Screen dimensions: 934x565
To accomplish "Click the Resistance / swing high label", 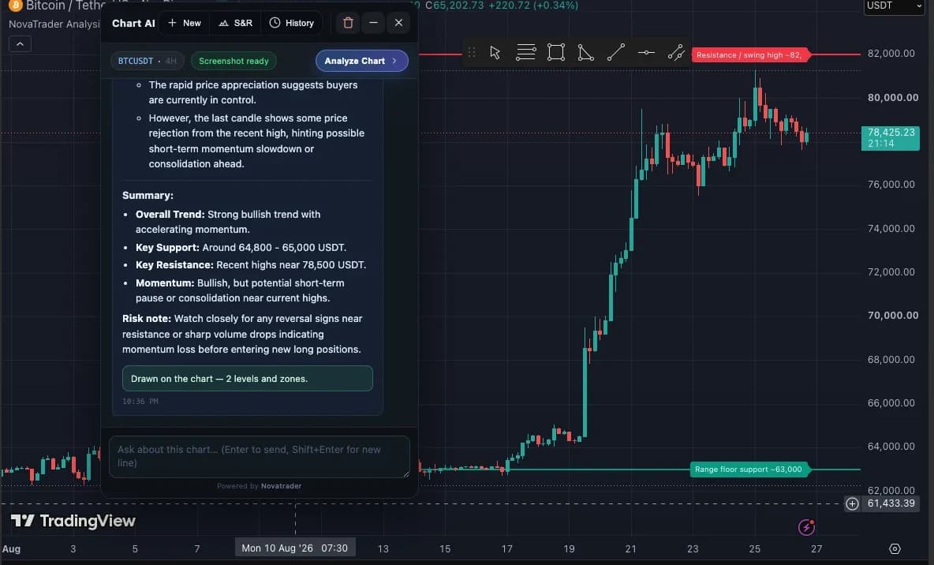I will click(749, 54).
